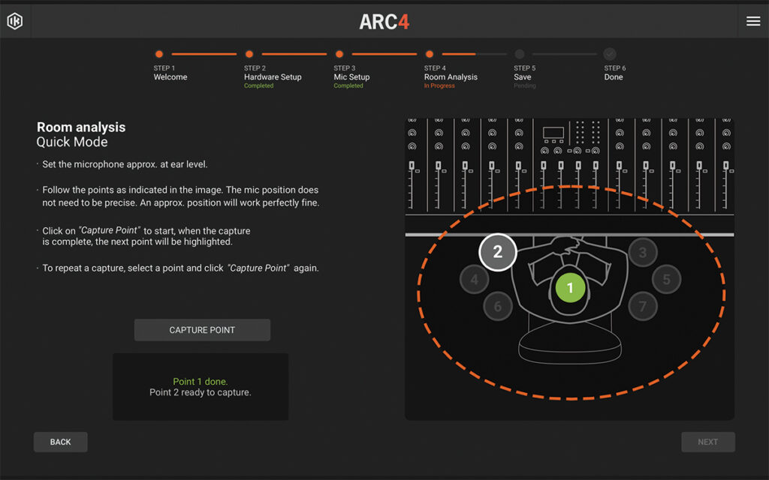Select the Step 1 Welcome progress dot
769x480 pixels.
pos(159,54)
